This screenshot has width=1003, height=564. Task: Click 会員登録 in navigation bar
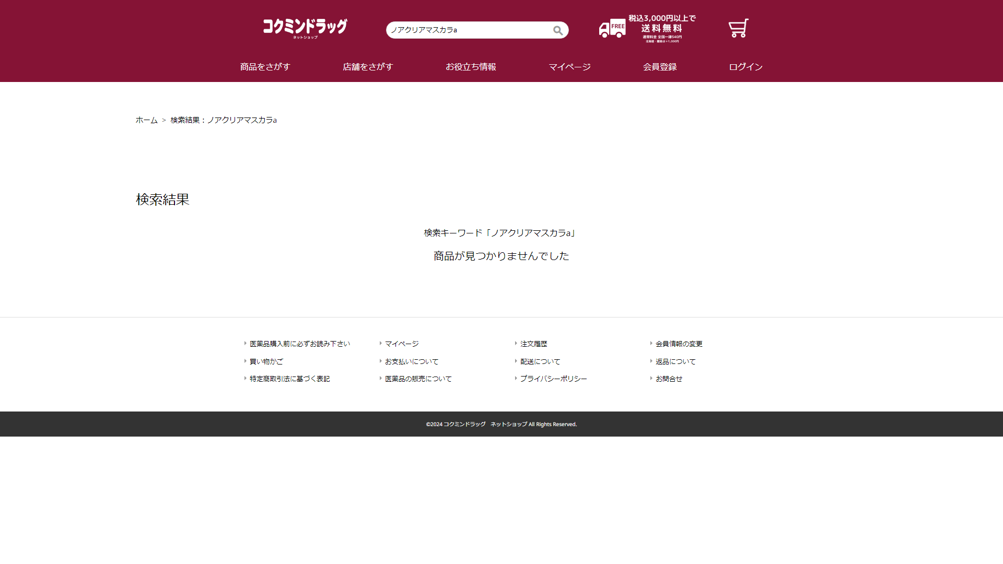[x=660, y=67]
